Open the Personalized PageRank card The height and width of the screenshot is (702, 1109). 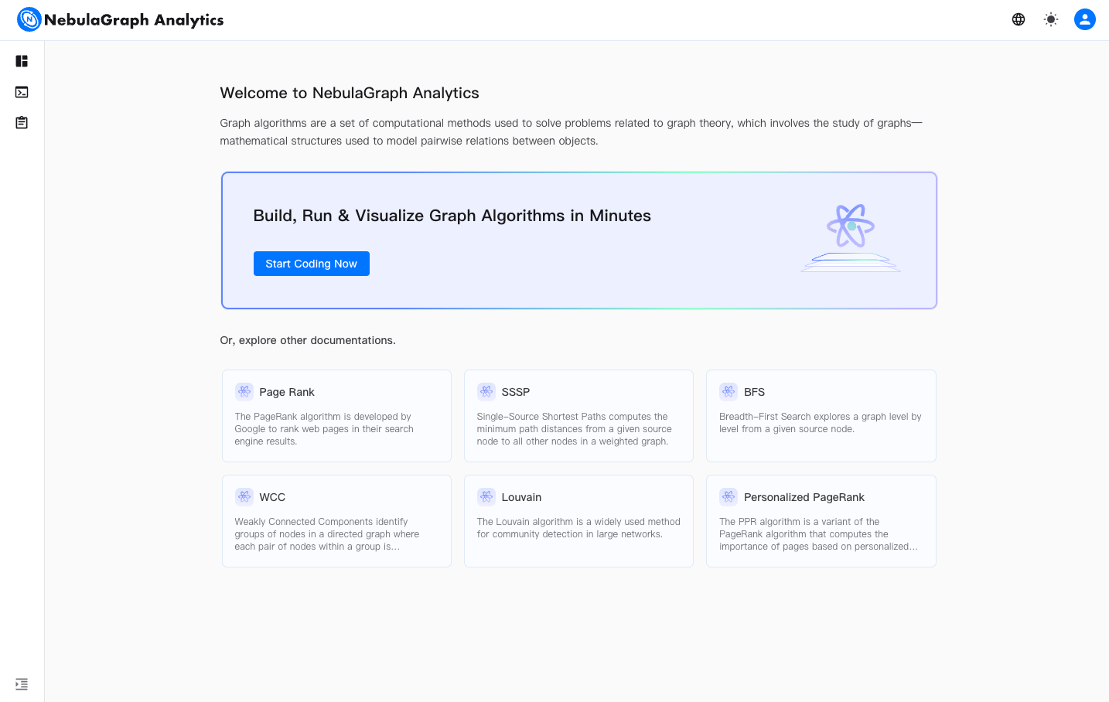click(x=821, y=521)
